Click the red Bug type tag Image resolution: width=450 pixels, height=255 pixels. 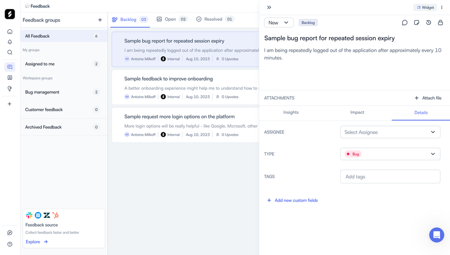pos(353,154)
